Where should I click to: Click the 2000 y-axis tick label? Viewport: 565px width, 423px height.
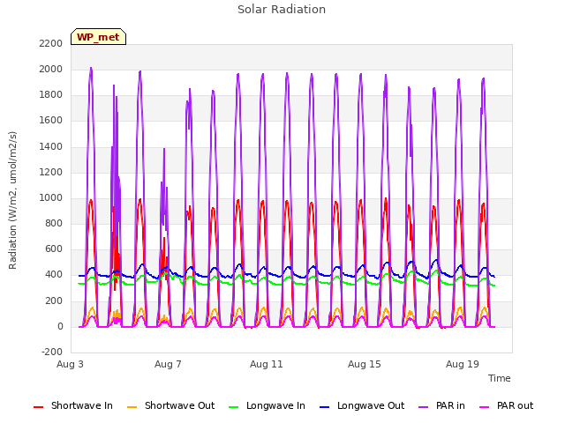coord(51,69)
